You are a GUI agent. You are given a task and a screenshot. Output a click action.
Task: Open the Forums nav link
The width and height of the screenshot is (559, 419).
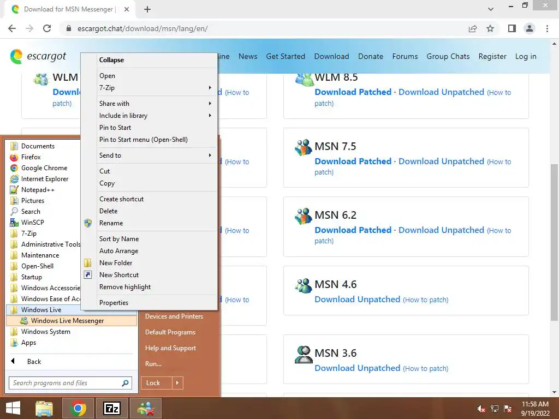(x=405, y=56)
